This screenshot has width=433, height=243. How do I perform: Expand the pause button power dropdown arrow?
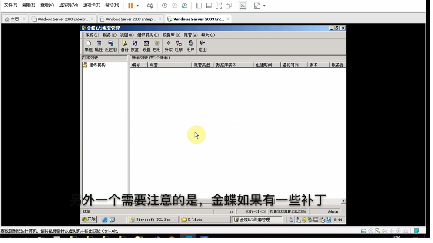(137, 6)
